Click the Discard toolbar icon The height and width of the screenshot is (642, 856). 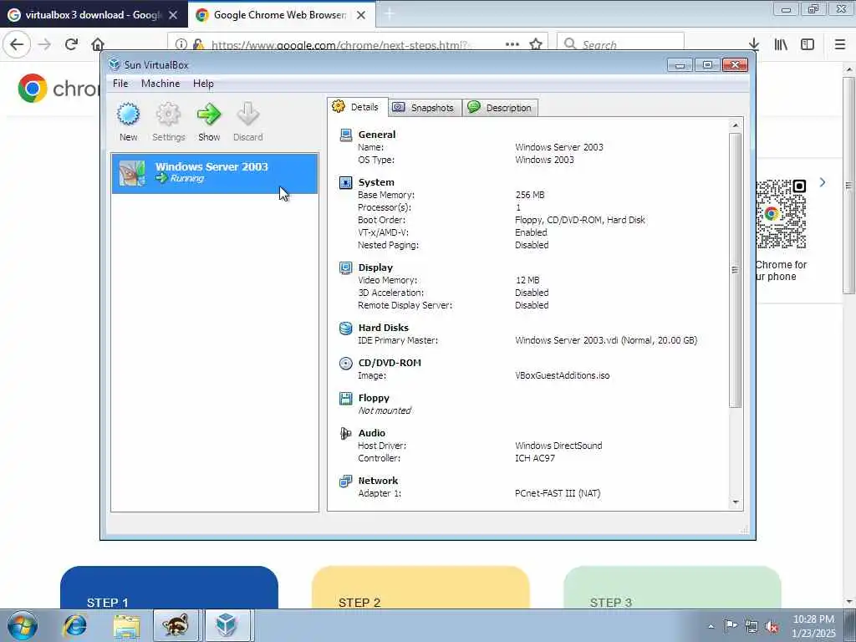247,115
